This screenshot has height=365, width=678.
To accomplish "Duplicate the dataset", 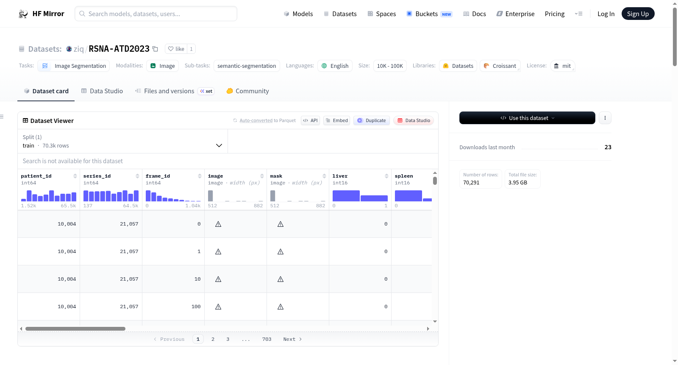I will [372, 120].
